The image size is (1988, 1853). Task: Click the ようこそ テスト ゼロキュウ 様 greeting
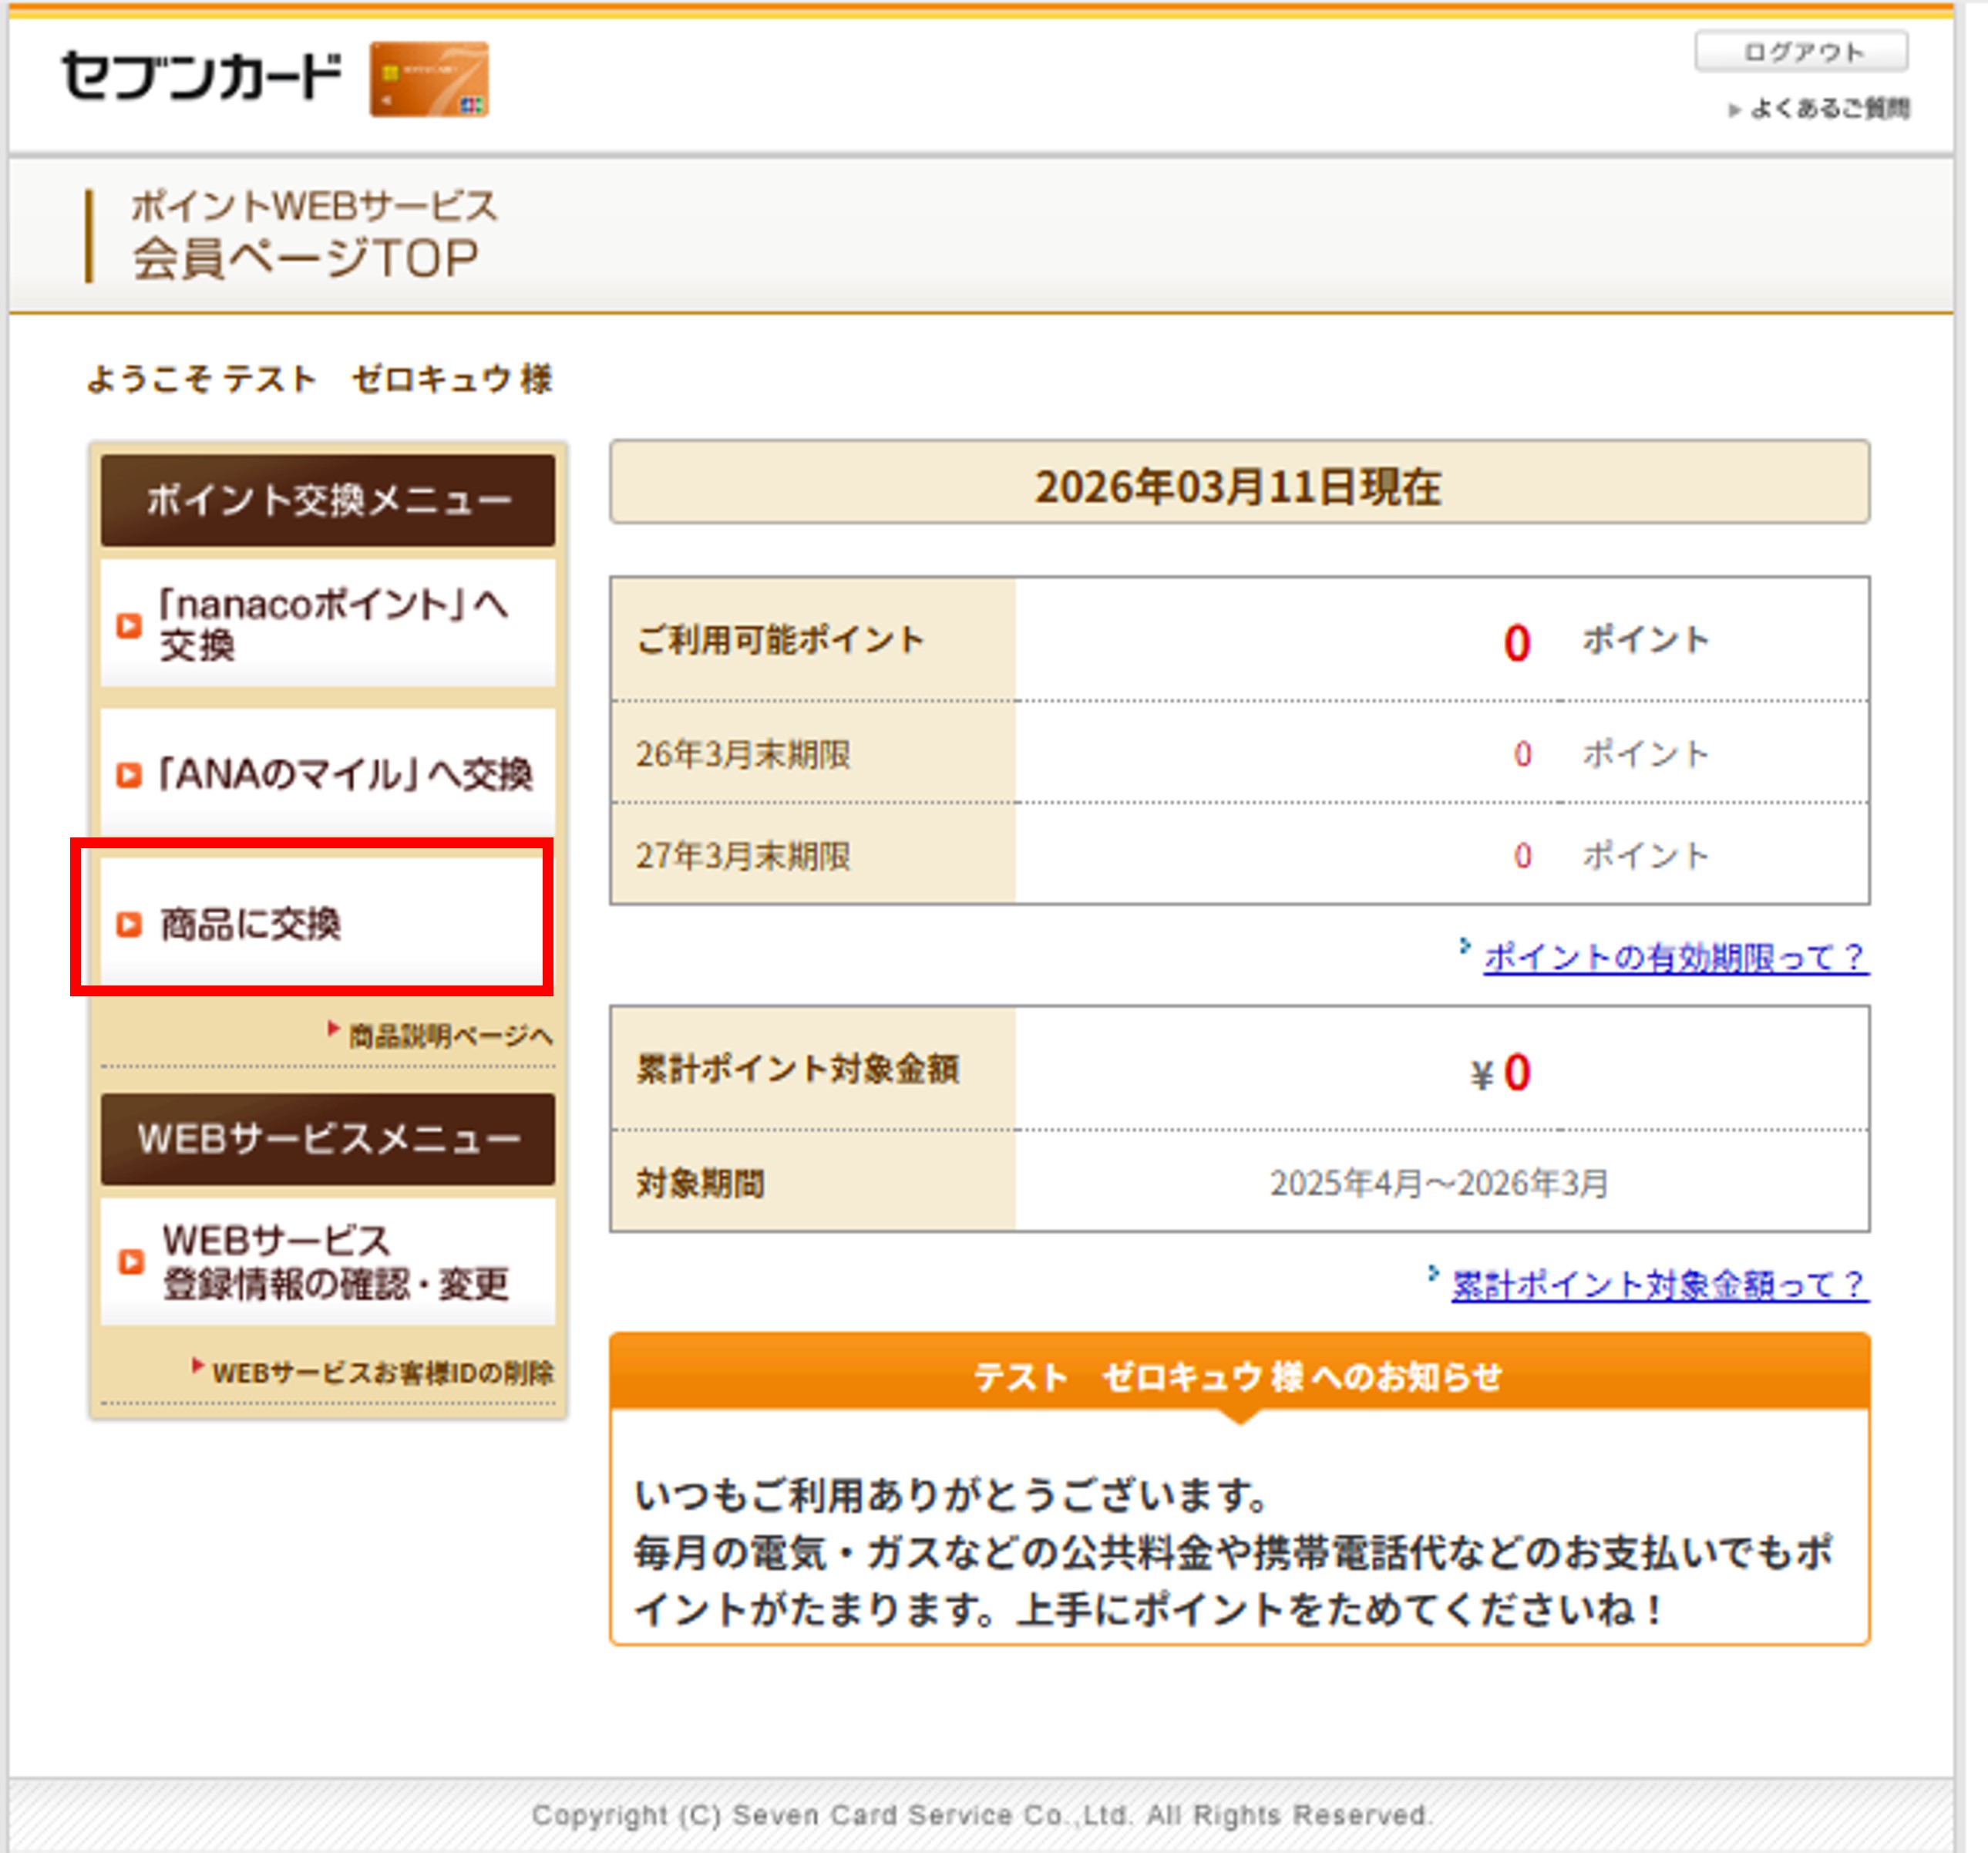click(319, 379)
